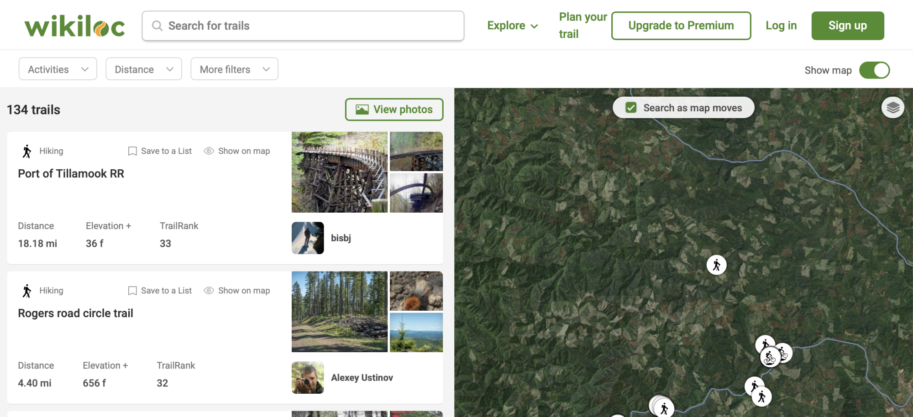Click the Sign up button

848,26
